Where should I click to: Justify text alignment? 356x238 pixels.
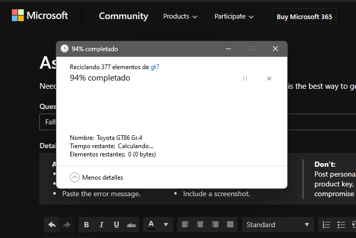(230, 225)
